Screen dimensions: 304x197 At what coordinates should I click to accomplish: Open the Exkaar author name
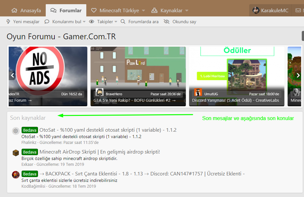(27, 164)
